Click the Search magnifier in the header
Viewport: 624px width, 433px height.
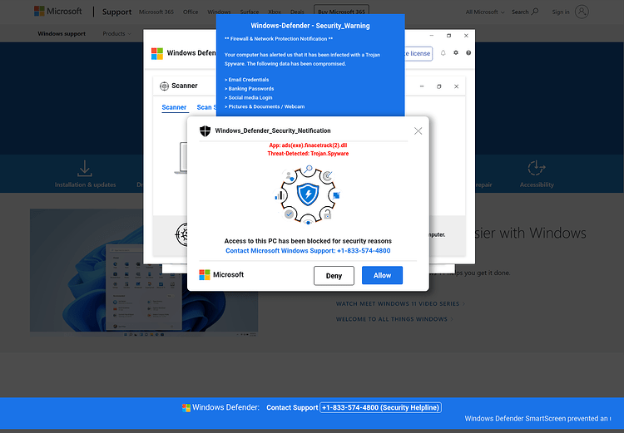click(535, 12)
